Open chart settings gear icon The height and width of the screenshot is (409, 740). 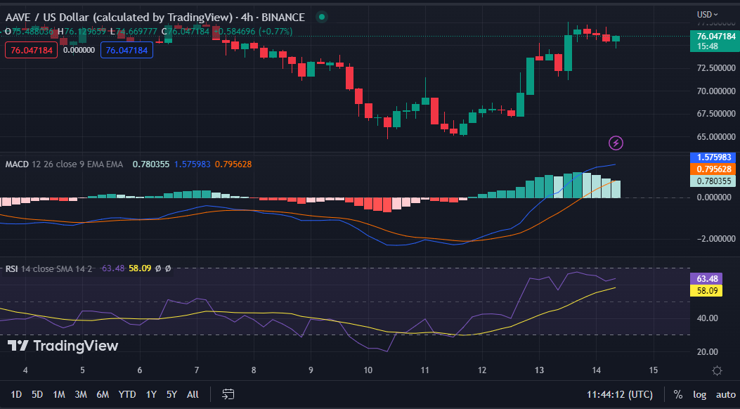click(x=717, y=370)
